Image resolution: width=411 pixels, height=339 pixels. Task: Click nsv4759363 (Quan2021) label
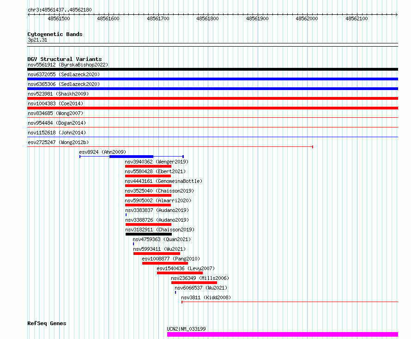pos(162,239)
